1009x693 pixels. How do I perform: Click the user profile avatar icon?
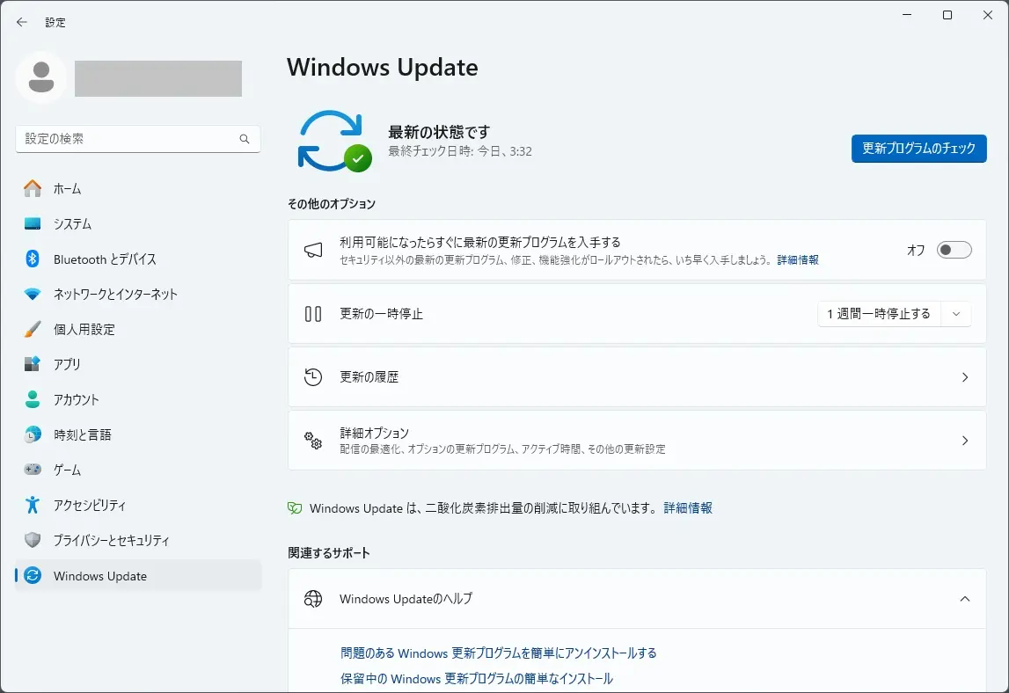pyautogui.click(x=41, y=77)
